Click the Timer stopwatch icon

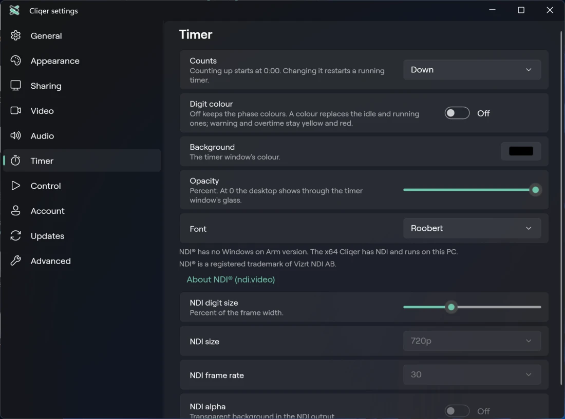[x=15, y=161]
